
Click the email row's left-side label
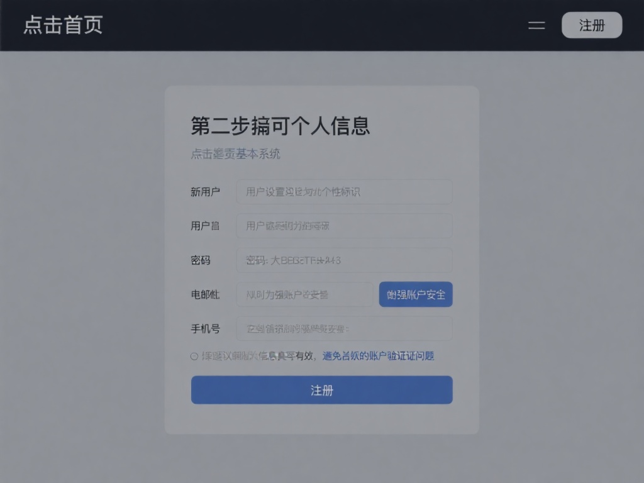(x=205, y=294)
